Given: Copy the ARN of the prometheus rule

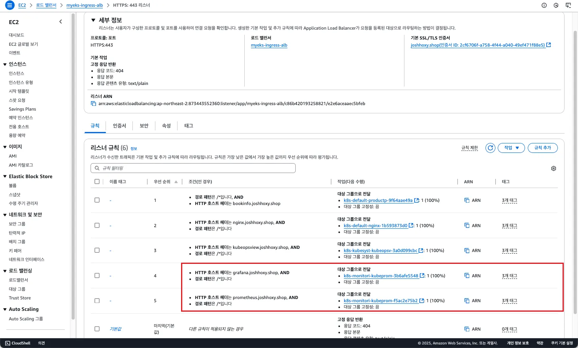Looking at the screenshot, I should [467, 301].
